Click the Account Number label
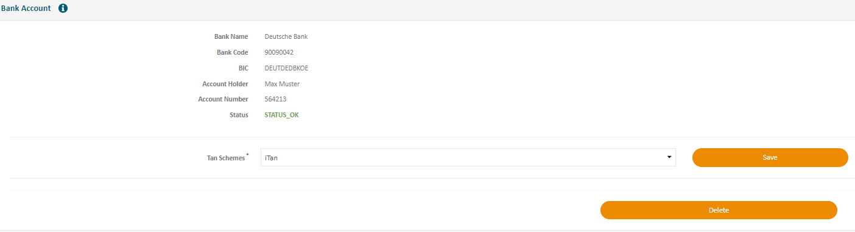 click(x=223, y=99)
